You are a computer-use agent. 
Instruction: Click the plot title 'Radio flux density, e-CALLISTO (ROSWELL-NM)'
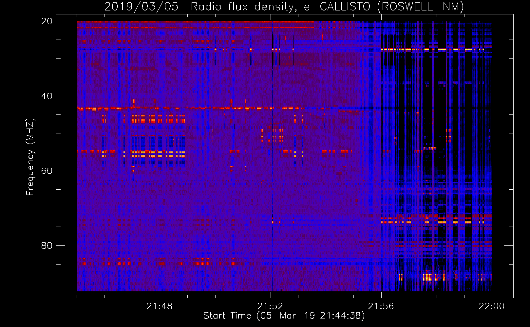[327, 7]
